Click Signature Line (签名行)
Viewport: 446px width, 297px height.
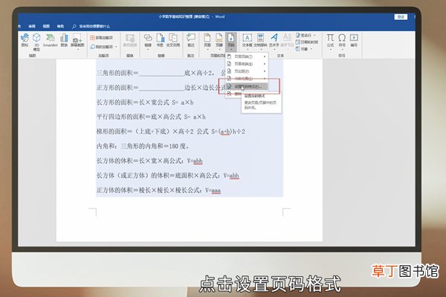tap(304, 35)
